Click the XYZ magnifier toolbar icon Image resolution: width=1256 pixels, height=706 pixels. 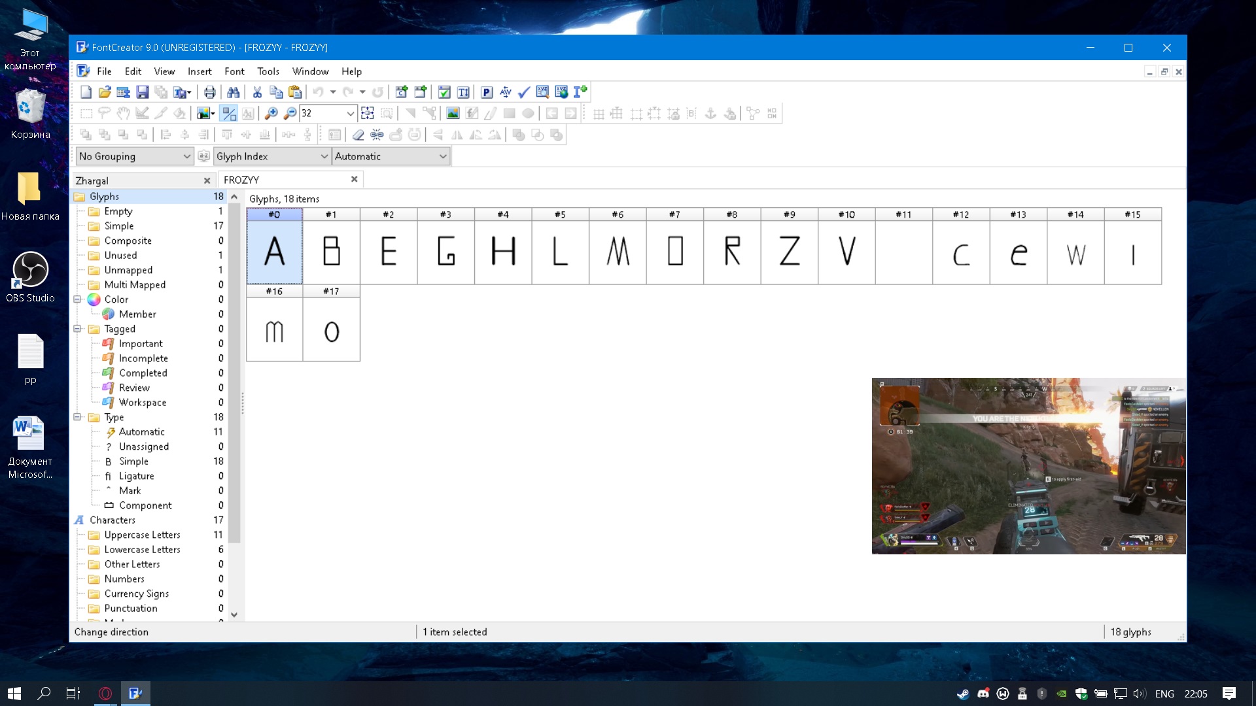[x=542, y=92]
